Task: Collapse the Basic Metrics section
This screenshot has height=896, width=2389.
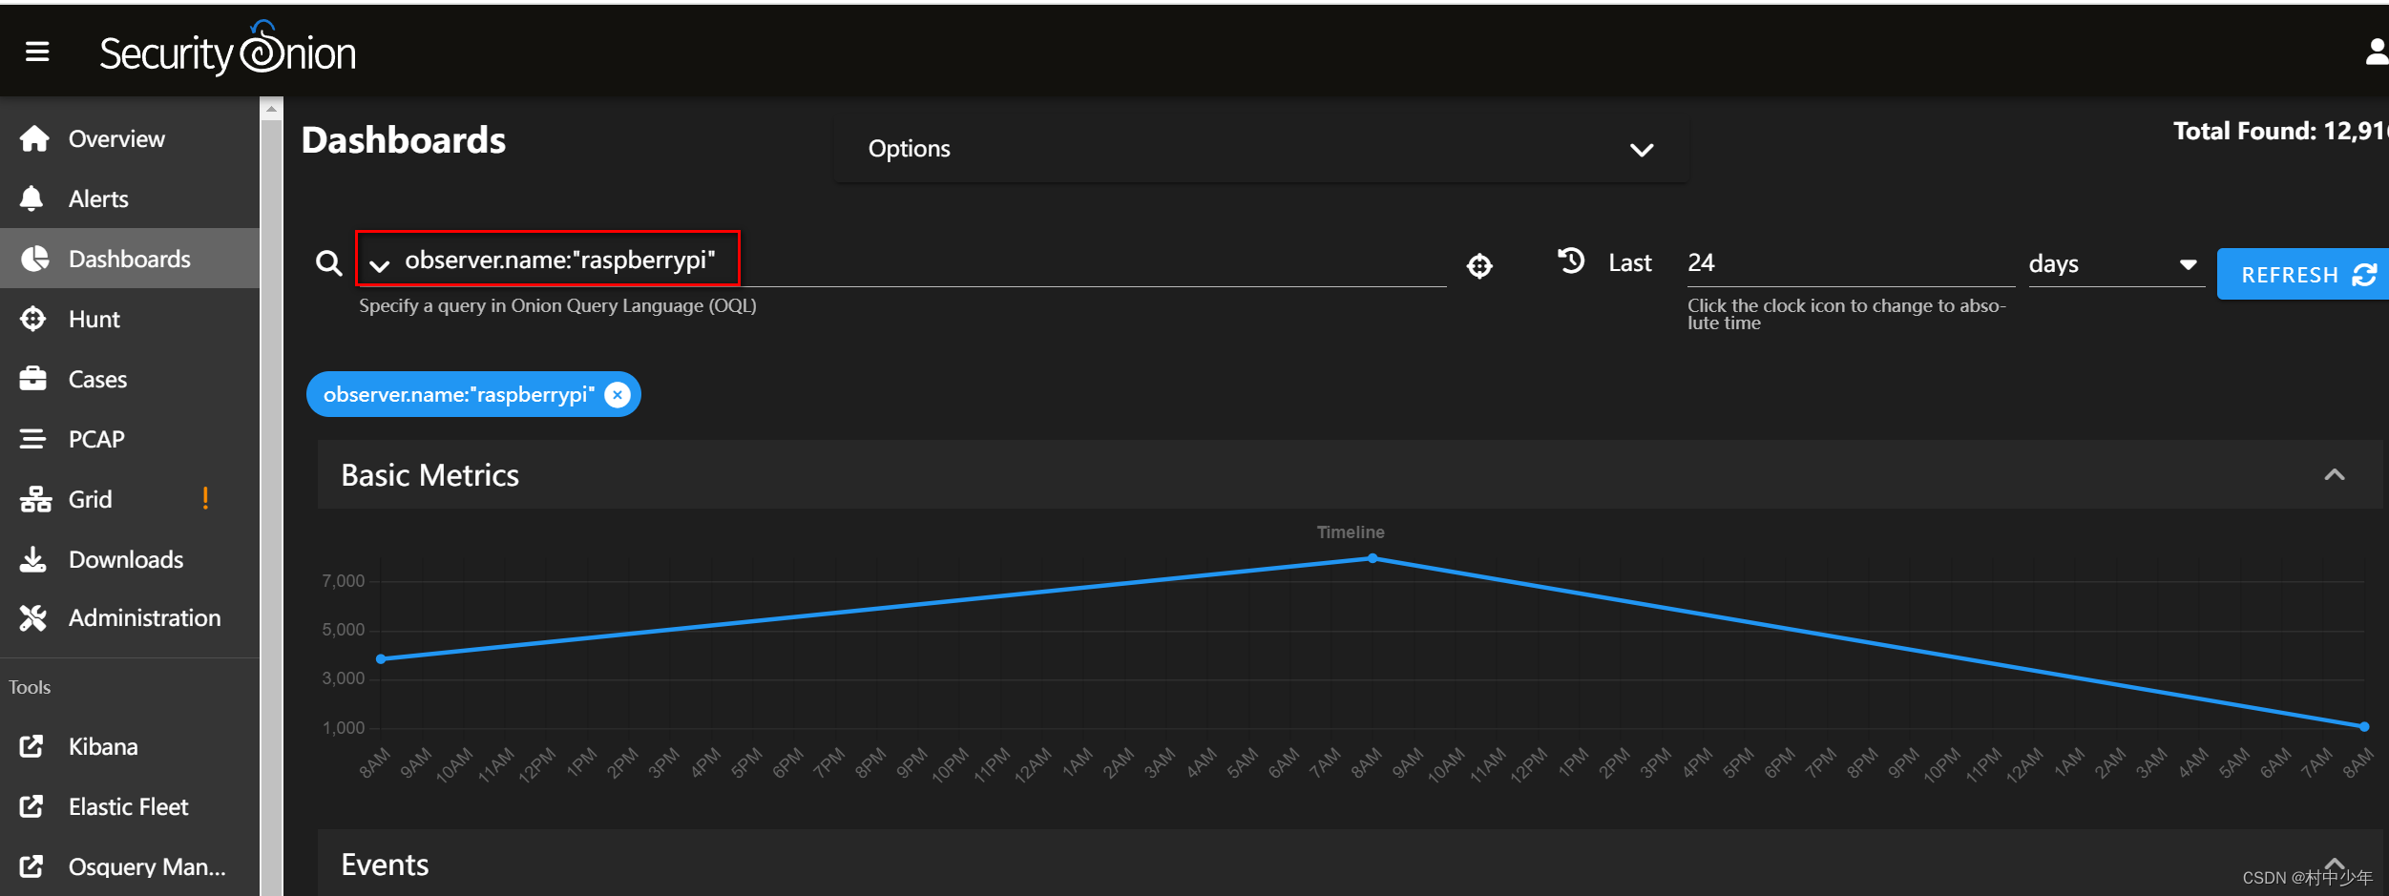Action: coord(2334,474)
